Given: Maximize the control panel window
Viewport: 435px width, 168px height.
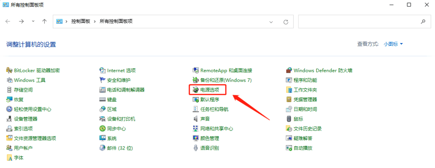Looking at the screenshot, I should (x=409, y=5).
